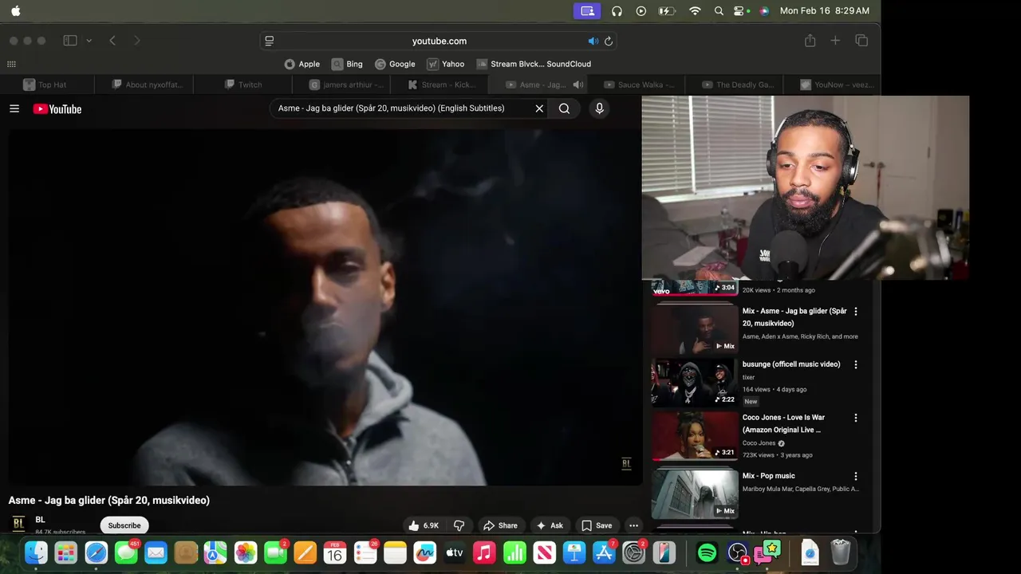
Task: Open Coco Jones - Love Is War thumbnail
Action: click(x=695, y=436)
